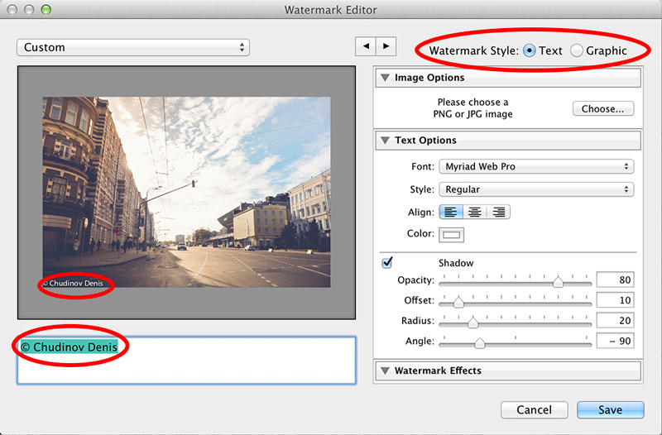The height and width of the screenshot is (435, 662).
Task: Align watermark text right
Action: pyautogui.click(x=498, y=212)
